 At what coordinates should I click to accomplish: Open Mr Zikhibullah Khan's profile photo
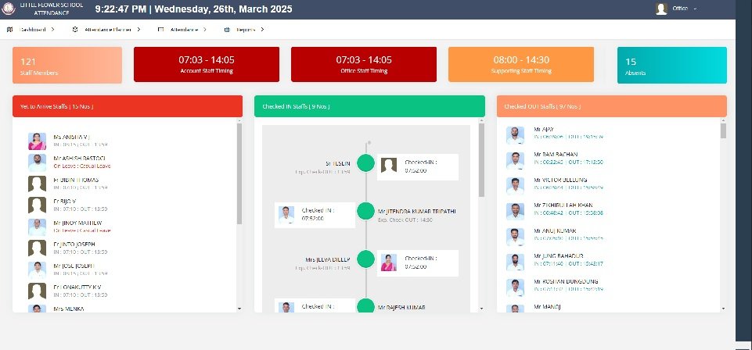pos(515,212)
